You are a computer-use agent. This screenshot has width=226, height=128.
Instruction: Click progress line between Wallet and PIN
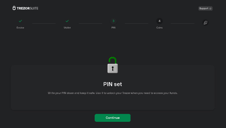[90, 23]
